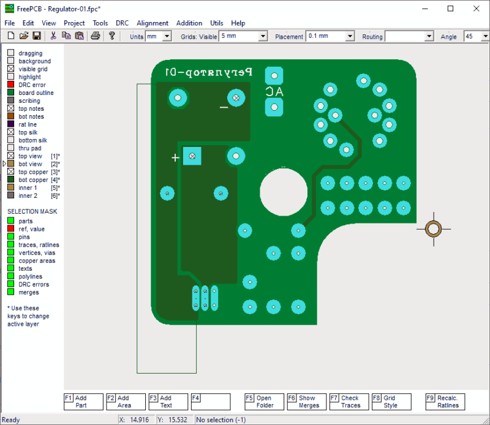Click the New file toolbar icon
Screen dimensions: 490x425
(x=11, y=36)
